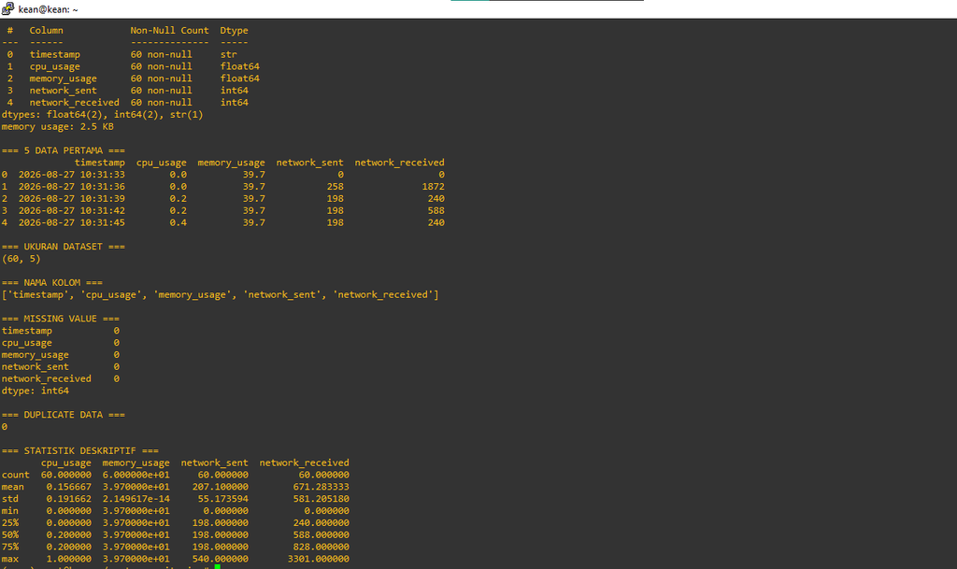Select timestamp value "2026-08-27 10:31:42"

tap(71, 211)
